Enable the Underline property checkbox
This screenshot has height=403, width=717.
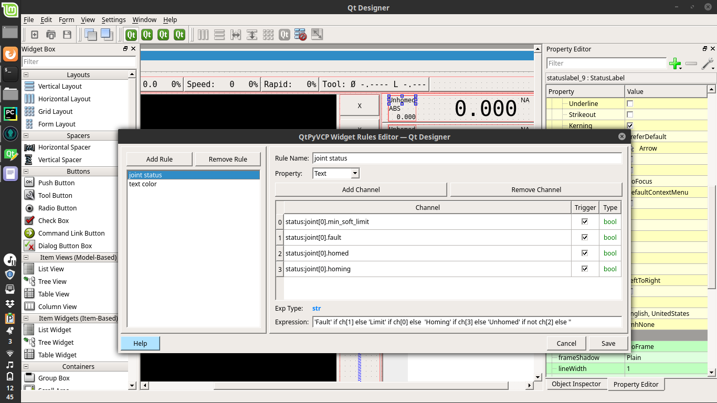click(630, 103)
